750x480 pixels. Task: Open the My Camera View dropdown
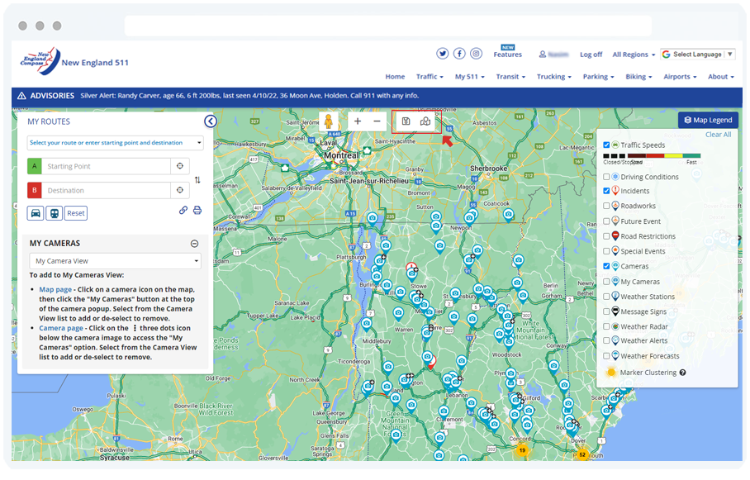(x=115, y=261)
